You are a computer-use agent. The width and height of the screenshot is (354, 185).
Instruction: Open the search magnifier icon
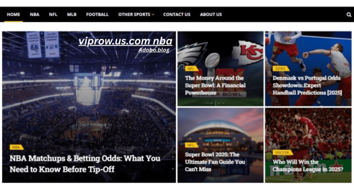[349, 14]
